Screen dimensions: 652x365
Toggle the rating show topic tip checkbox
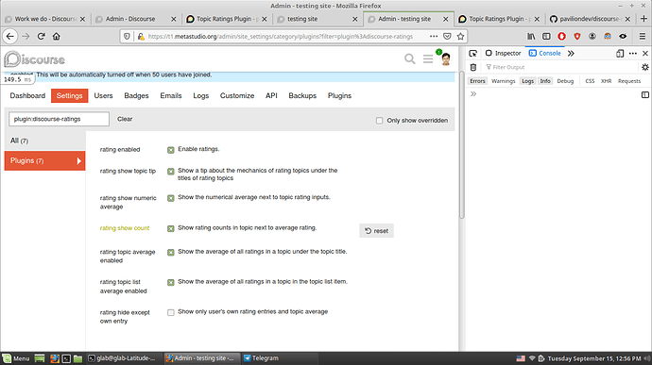170,171
